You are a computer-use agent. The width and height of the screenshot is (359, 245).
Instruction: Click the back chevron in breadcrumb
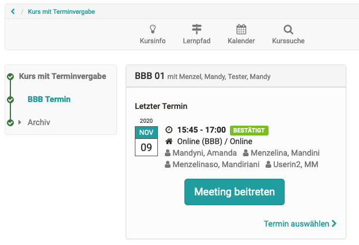click(13, 12)
